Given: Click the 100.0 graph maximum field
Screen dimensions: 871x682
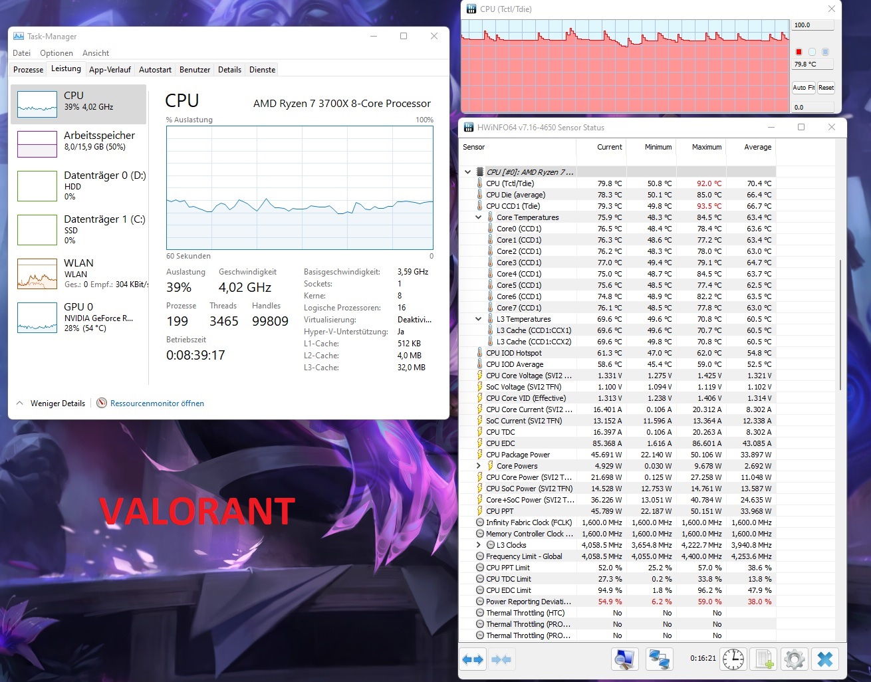Looking at the screenshot, I should 812,25.
